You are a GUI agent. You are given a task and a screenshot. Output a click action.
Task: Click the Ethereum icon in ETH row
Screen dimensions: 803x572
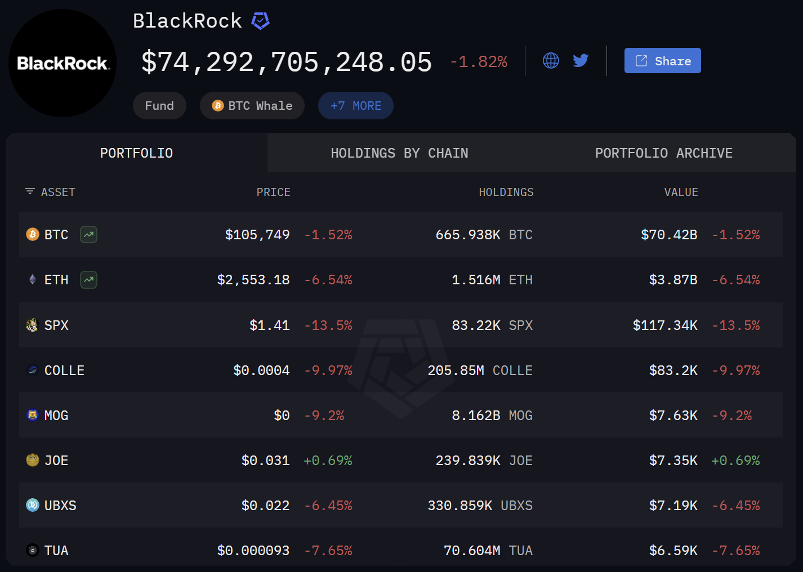33,280
